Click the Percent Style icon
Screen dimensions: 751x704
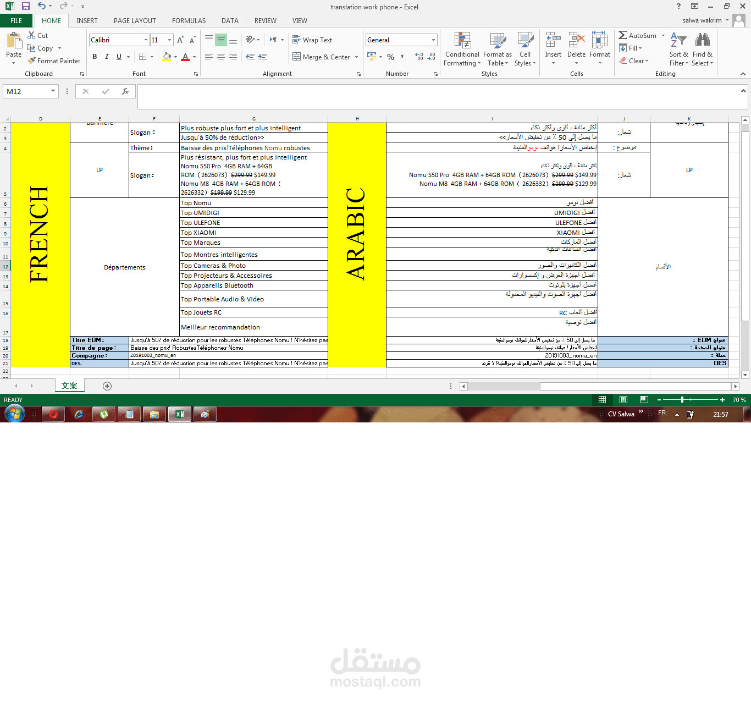click(390, 57)
